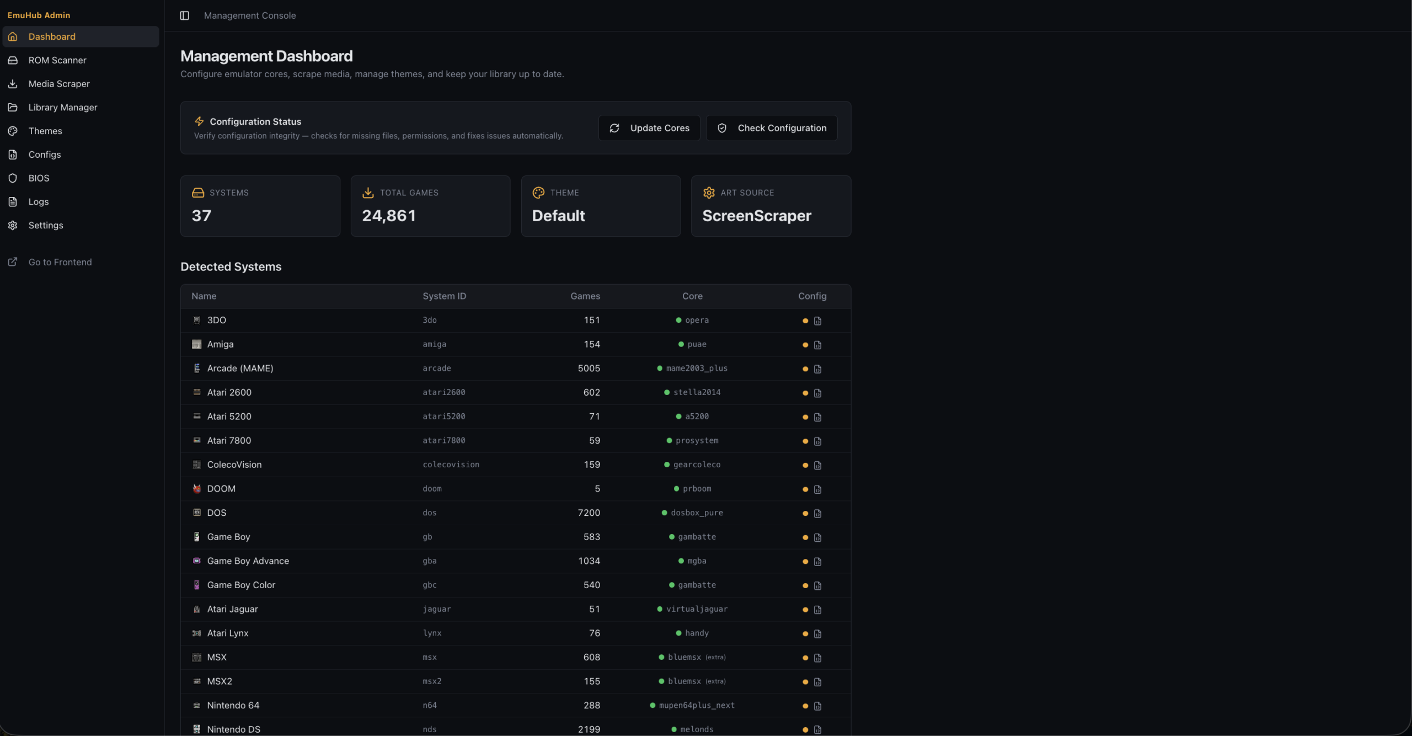The height and width of the screenshot is (736, 1412).
Task: Go to the Settings page
Action: [x=45, y=225]
